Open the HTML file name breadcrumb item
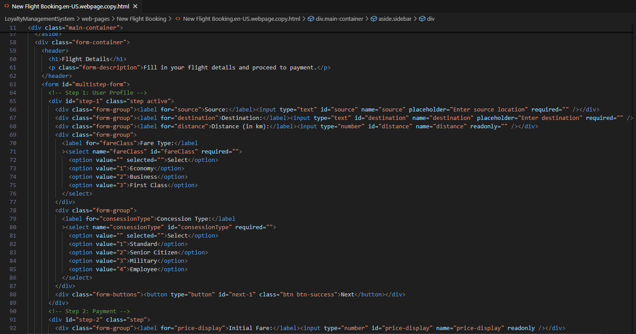This screenshot has width=636, height=334. point(241,19)
